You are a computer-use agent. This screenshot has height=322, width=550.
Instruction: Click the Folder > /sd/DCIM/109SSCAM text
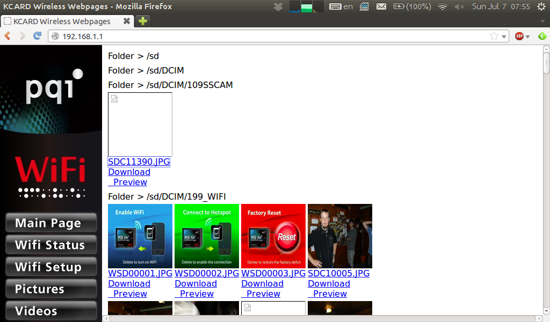coord(170,85)
